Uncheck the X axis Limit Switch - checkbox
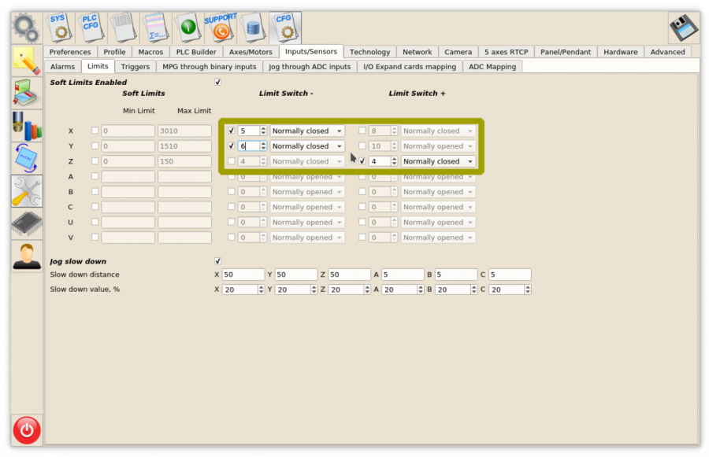Image resolution: width=709 pixels, height=457 pixels. pos(231,131)
